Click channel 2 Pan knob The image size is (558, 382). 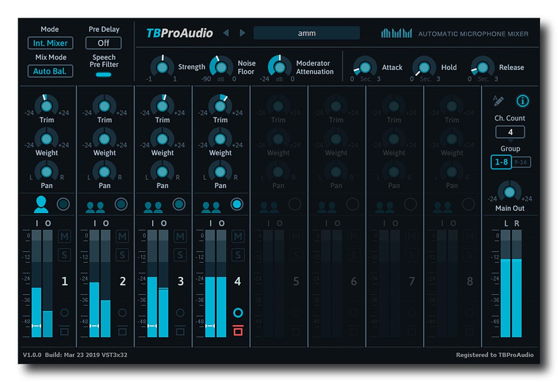(104, 172)
